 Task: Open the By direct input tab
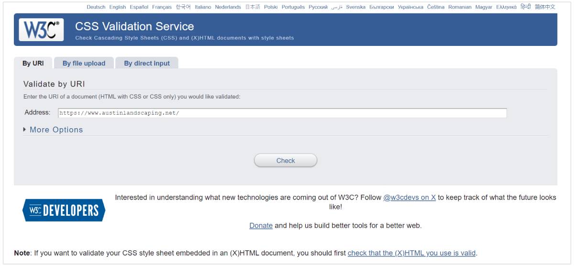[x=147, y=63]
